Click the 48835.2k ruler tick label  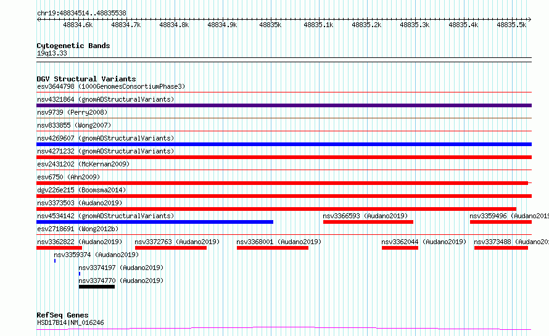tap(366, 25)
